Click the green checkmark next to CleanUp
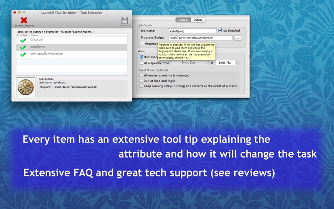This screenshot has height=209, width=334. [23, 41]
